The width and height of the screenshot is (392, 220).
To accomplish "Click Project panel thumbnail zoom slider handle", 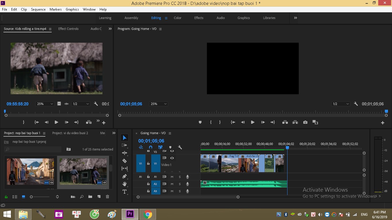I will point(31,197).
